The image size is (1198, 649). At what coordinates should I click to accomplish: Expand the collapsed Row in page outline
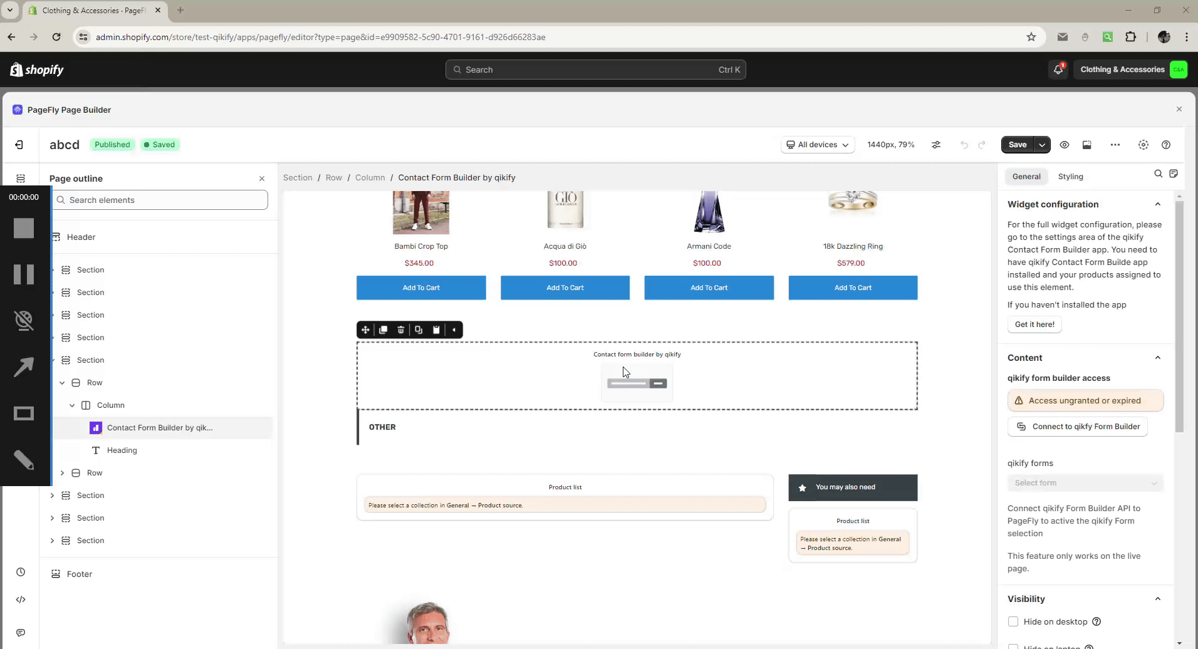click(62, 473)
